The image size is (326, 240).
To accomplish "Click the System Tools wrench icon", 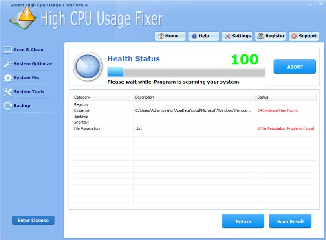I will (8, 92).
